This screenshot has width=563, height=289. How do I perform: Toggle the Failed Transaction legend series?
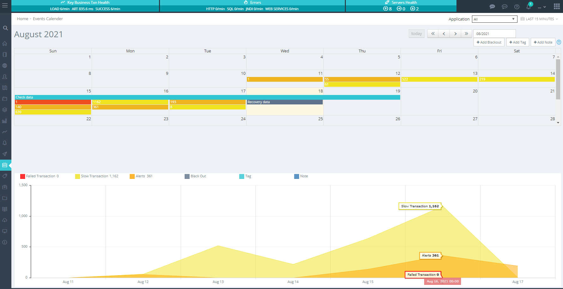[x=39, y=176]
